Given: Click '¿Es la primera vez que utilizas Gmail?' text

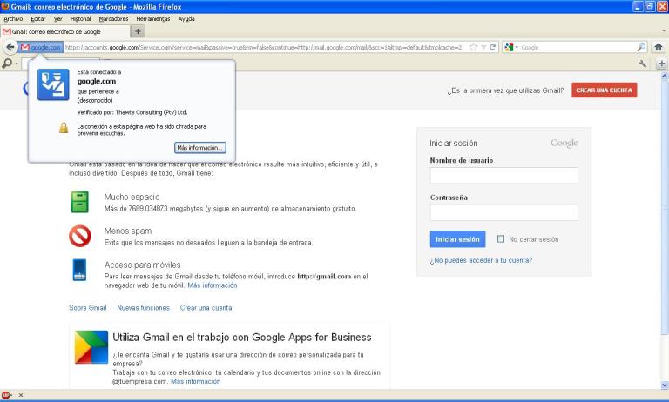Looking at the screenshot, I should [505, 90].
